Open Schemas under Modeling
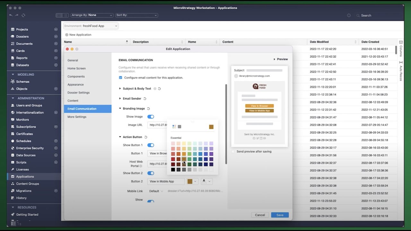Screen dimensions: 411x231 point(22,81)
